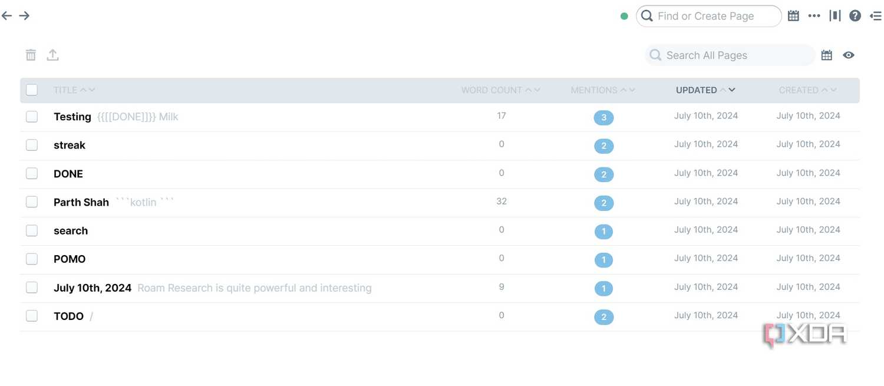Check the box for Parth Shah page

click(x=32, y=202)
